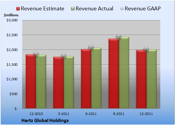Screen dimensions: 175x125
Task: Click the '$3,000' y-axis label
Action: click(12, 20)
